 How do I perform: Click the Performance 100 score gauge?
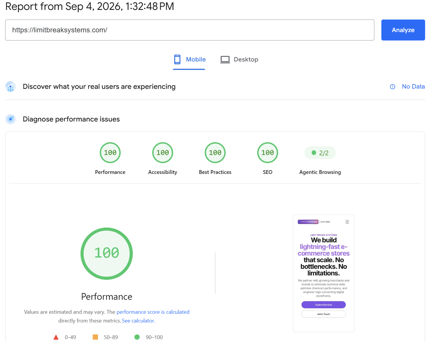(110, 153)
